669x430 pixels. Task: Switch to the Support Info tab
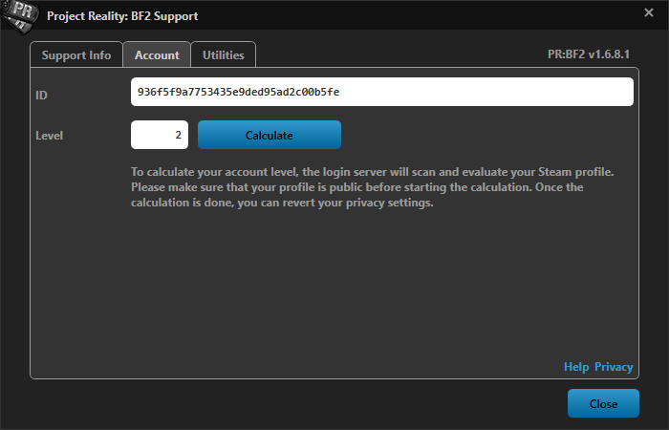[76, 55]
